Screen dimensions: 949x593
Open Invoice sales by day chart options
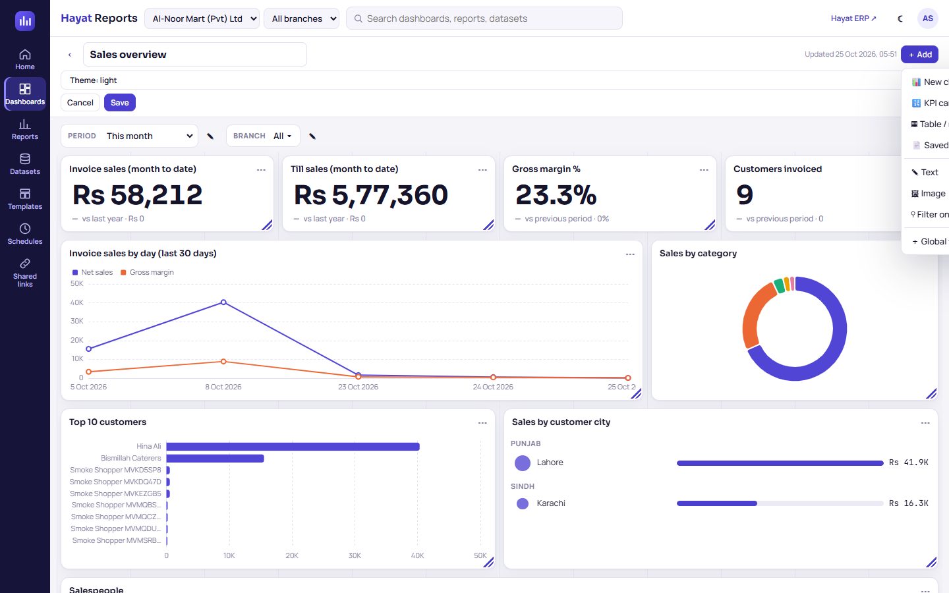pyautogui.click(x=630, y=254)
